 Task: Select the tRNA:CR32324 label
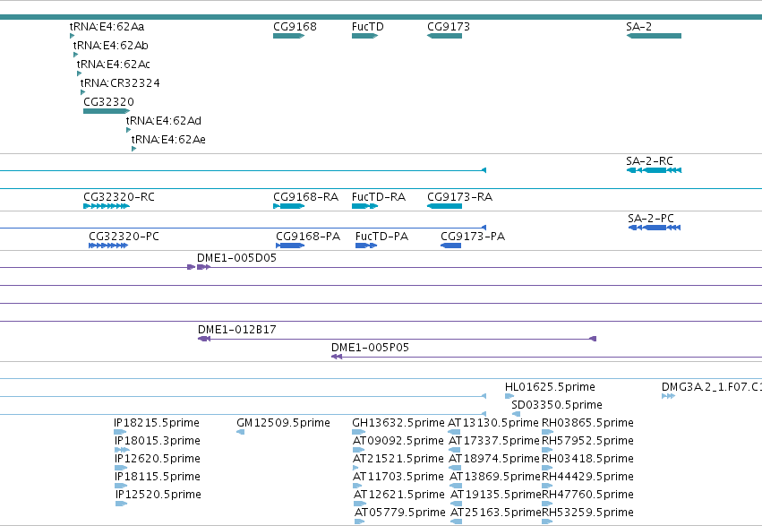[120, 83]
